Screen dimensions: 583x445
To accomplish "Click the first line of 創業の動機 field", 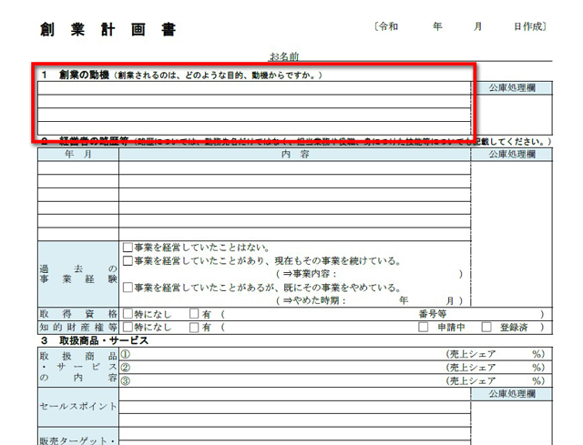I will coord(253,88).
